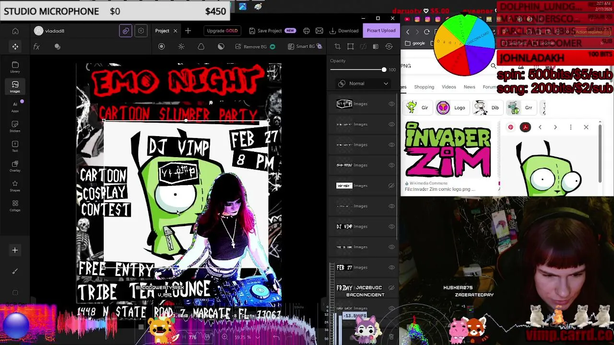Open the blend circles tool beside fx

pos(58,46)
